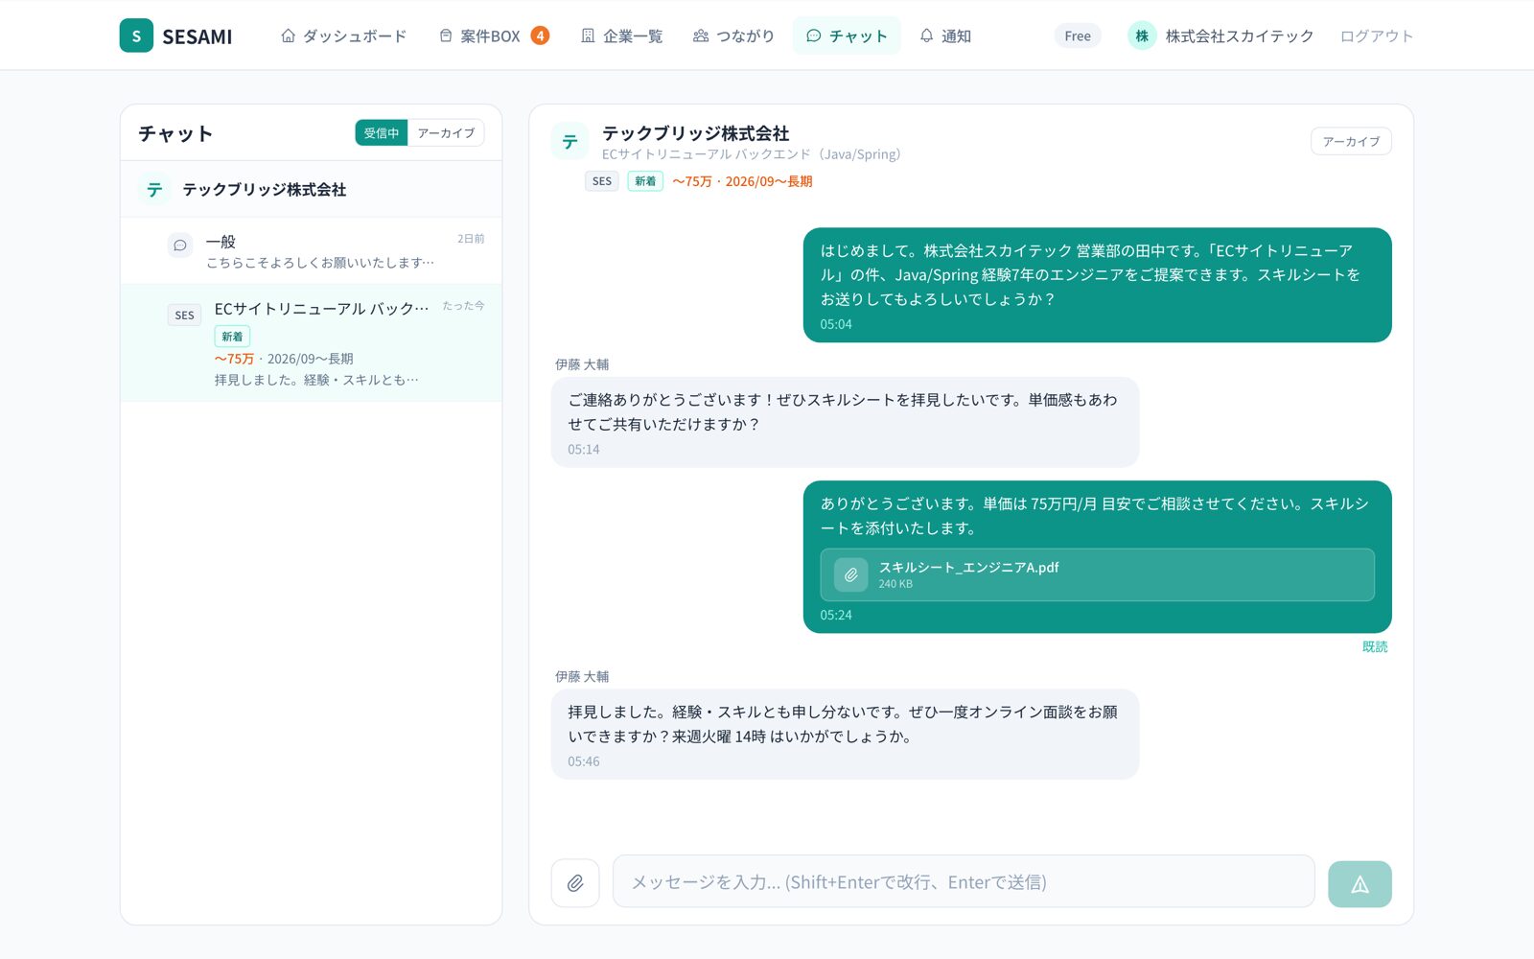Open 案件BOX in the navigation bar
This screenshot has width=1534, height=959.
(493, 35)
